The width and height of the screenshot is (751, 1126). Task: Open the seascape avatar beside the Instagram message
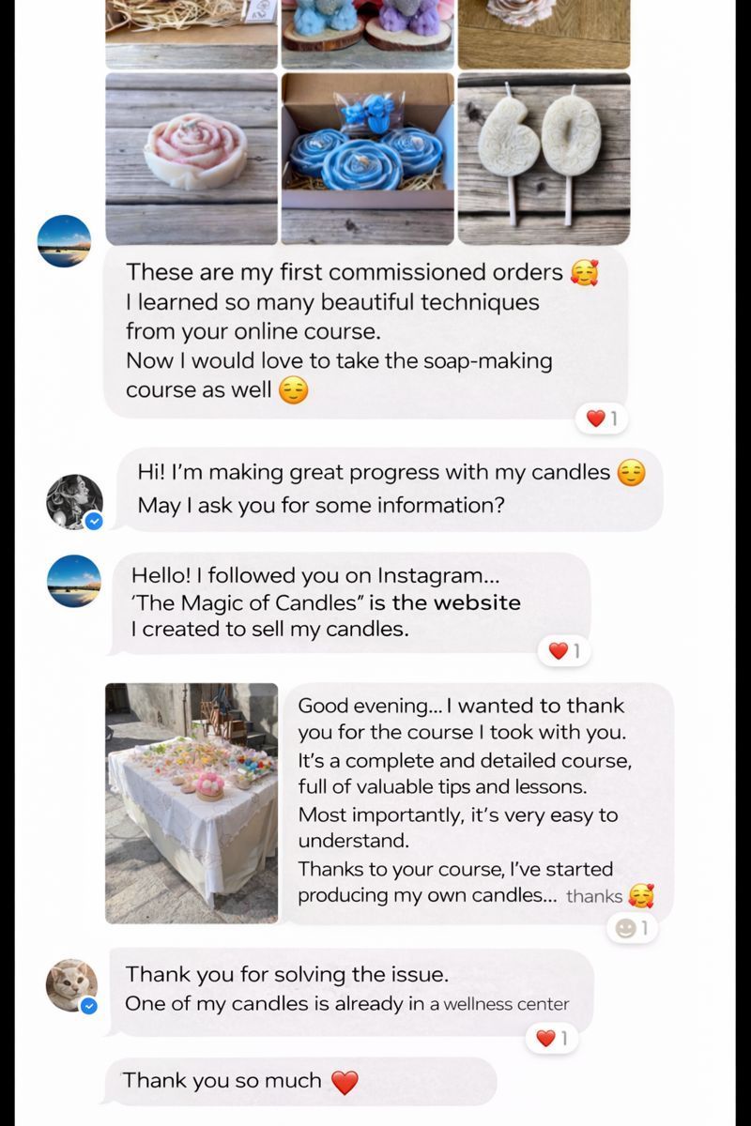point(74,581)
